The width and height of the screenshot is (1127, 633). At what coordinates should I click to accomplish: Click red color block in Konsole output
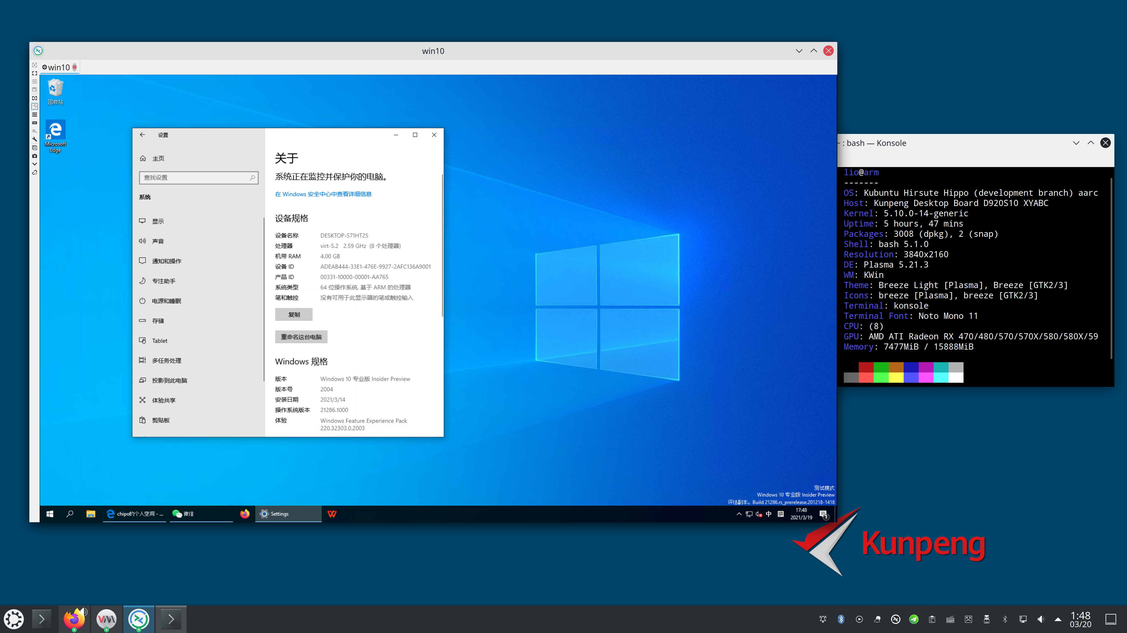click(866, 367)
